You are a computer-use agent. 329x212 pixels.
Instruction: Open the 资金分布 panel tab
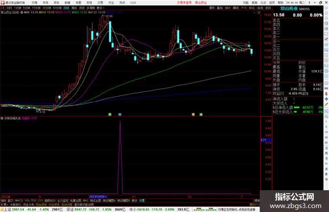(29, 204)
